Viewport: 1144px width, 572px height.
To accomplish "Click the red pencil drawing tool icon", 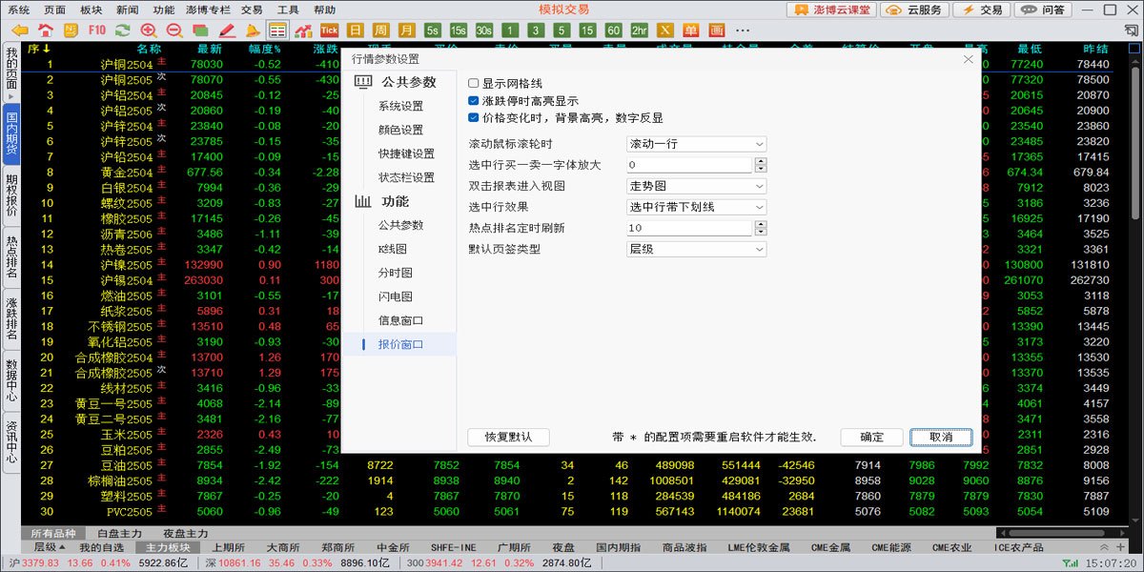I will coord(227,31).
